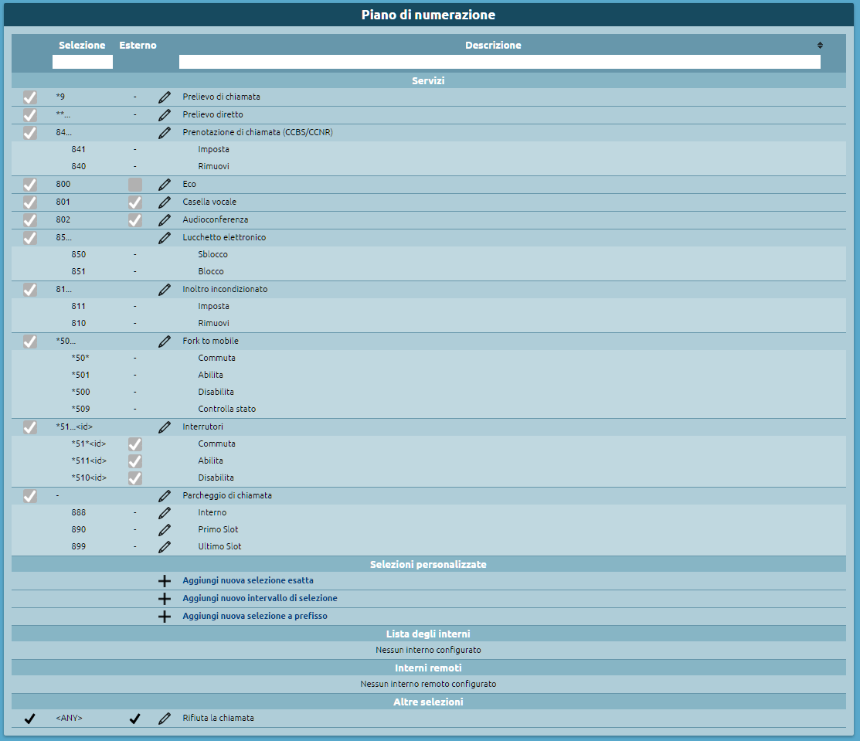Toggle enable checkbox for Lucchetto elettronico
The height and width of the screenshot is (741, 860).
point(29,237)
